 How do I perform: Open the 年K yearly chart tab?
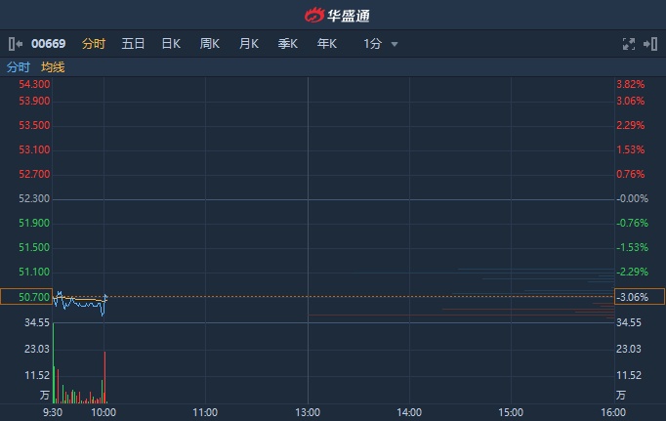pyautogui.click(x=327, y=44)
